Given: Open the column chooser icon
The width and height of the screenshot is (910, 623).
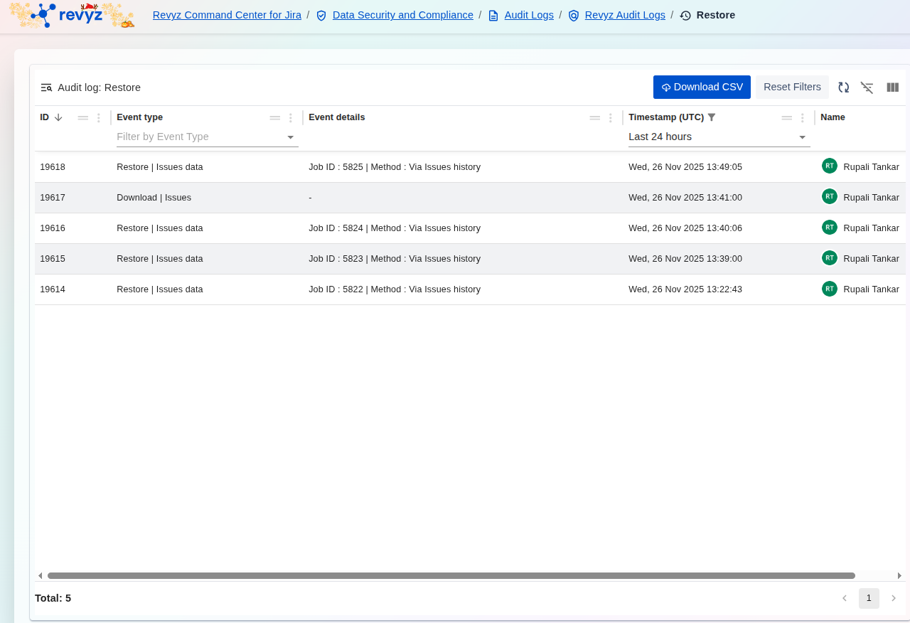Looking at the screenshot, I should 893,87.
